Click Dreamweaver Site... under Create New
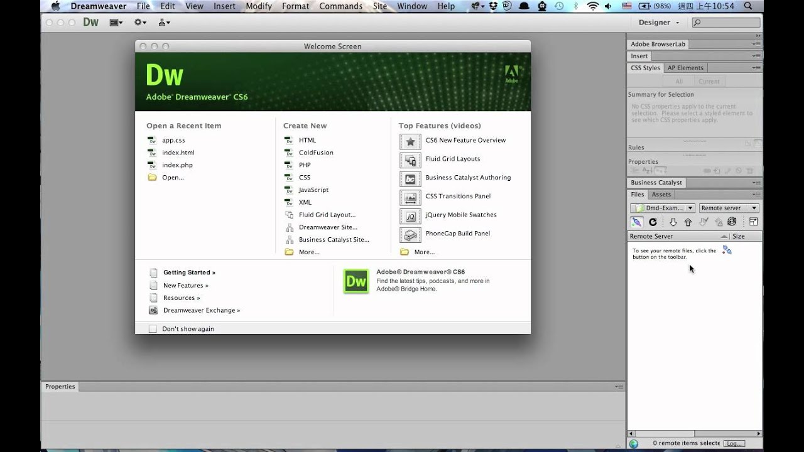 [328, 227]
